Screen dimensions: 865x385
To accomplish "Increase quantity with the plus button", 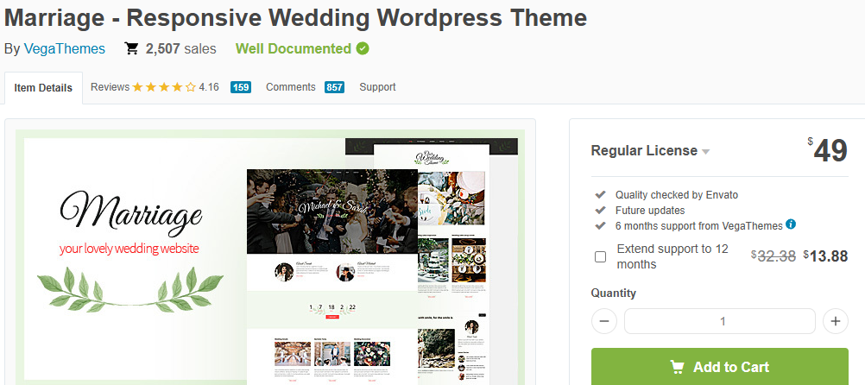I will click(x=835, y=321).
